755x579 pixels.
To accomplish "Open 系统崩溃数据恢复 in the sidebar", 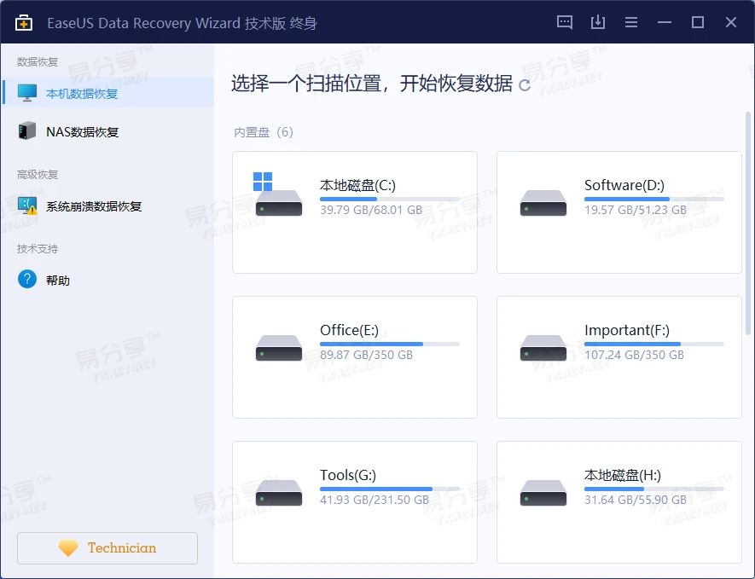I will (x=107, y=206).
